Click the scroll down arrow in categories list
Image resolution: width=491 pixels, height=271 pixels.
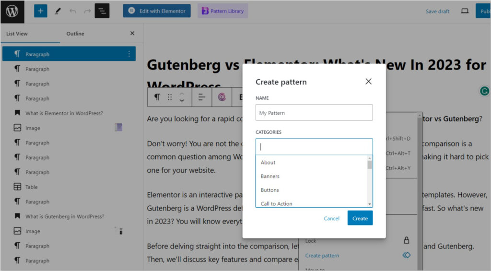point(370,204)
